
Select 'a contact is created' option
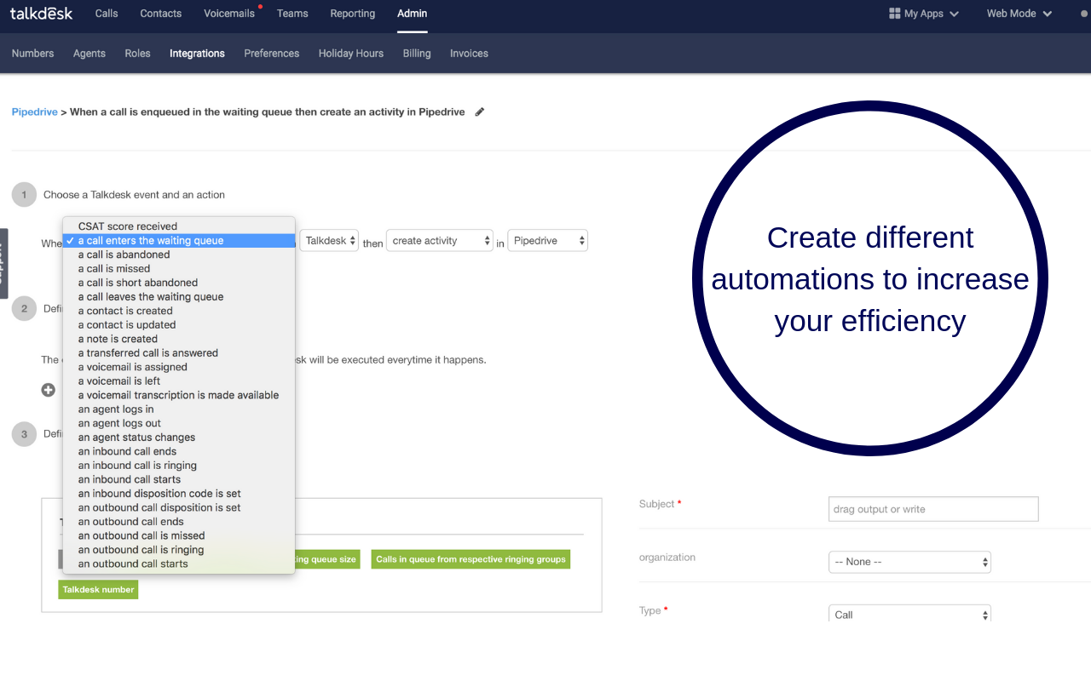point(179,311)
